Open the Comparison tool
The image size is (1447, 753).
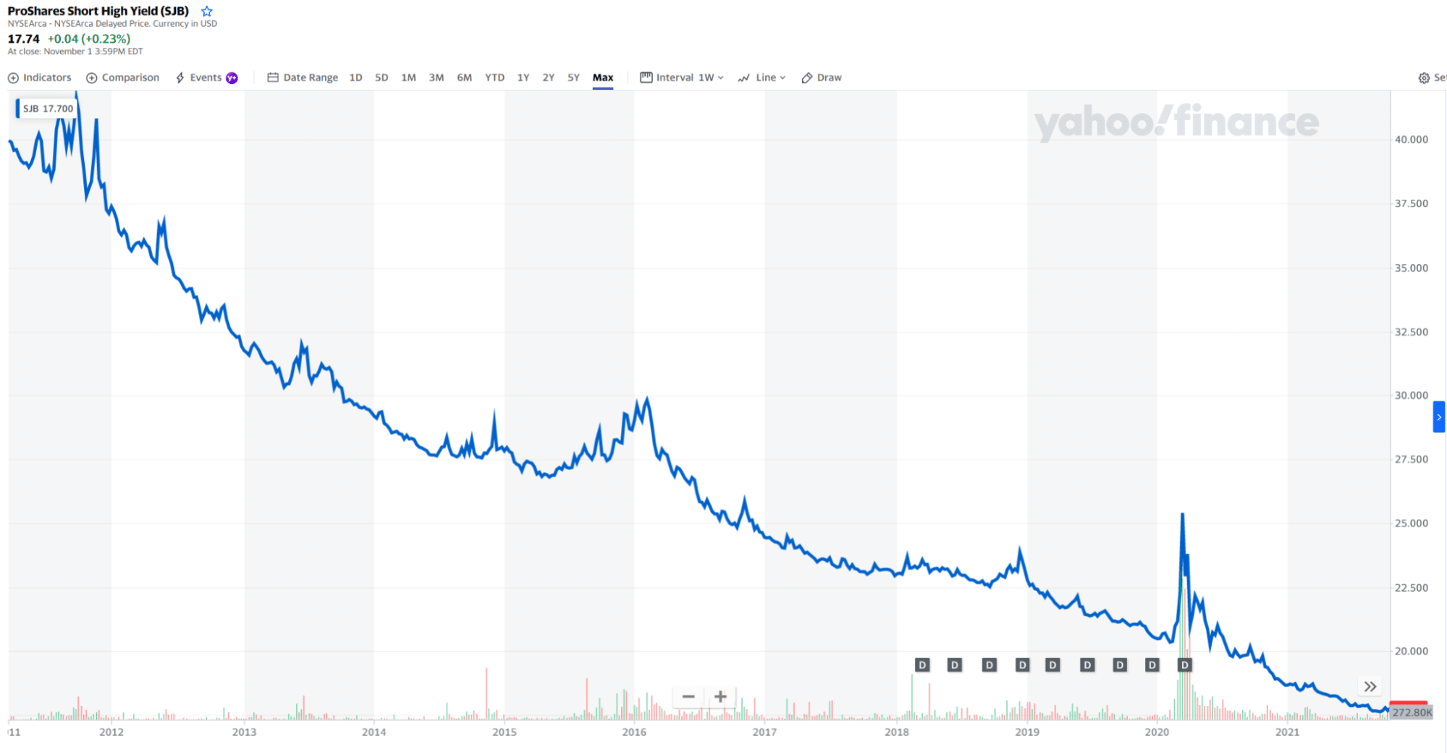123,77
